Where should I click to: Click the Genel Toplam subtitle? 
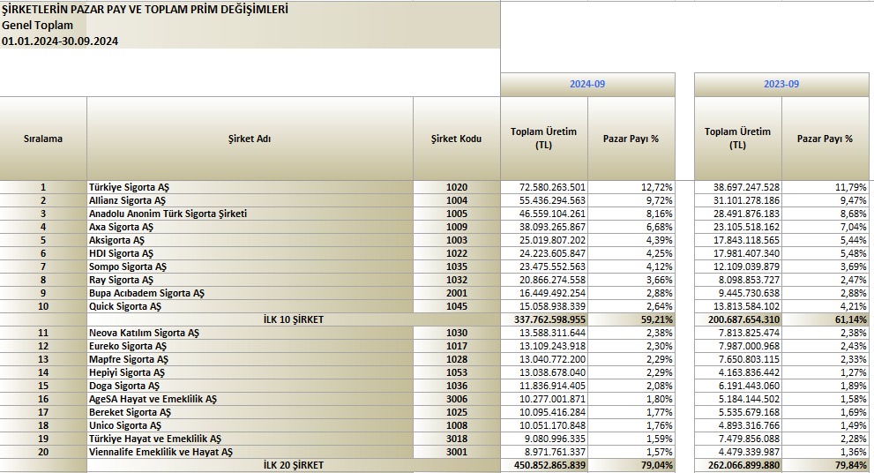click(x=37, y=25)
